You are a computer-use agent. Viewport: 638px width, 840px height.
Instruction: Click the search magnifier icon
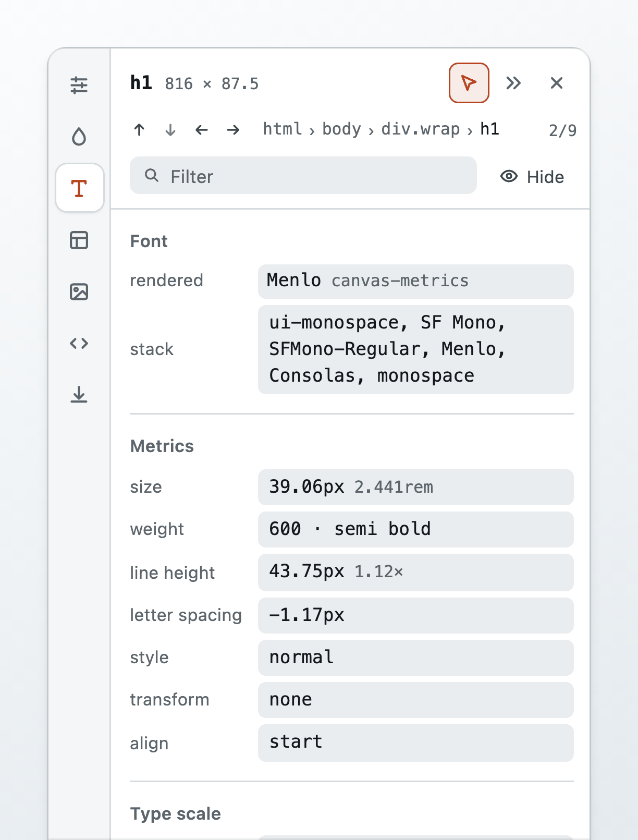pyautogui.click(x=152, y=176)
